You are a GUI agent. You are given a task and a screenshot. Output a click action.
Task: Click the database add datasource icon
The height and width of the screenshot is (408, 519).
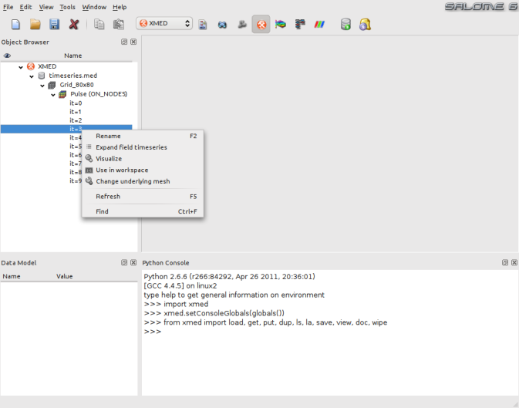pos(345,24)
